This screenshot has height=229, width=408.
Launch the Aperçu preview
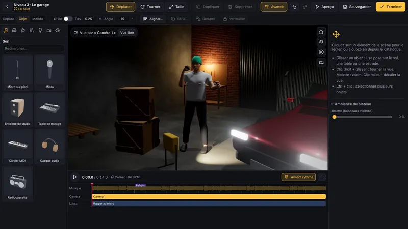point(324,7)
